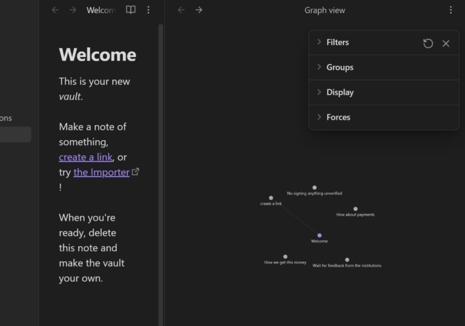Select the Welcome node in the graph
This screenshot has width=465, height=326.
coord(319,235)
